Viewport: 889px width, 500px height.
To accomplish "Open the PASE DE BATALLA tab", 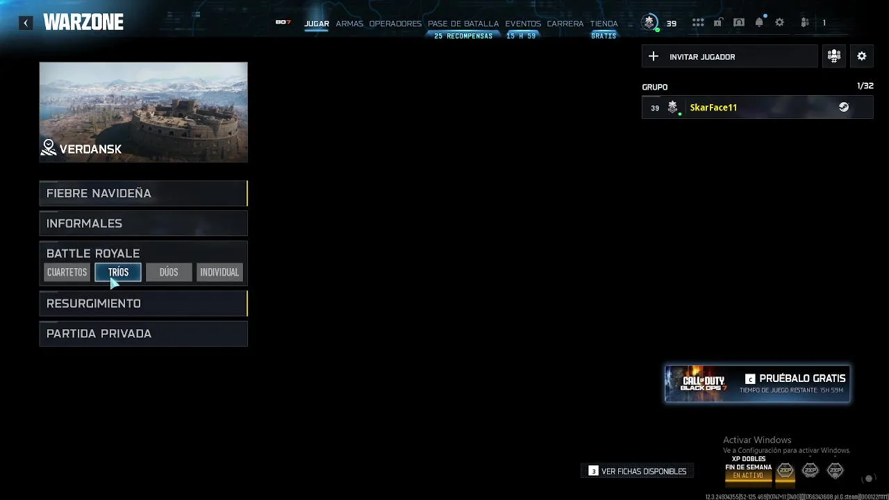I will pyautogui.click(x=463, y=24).
